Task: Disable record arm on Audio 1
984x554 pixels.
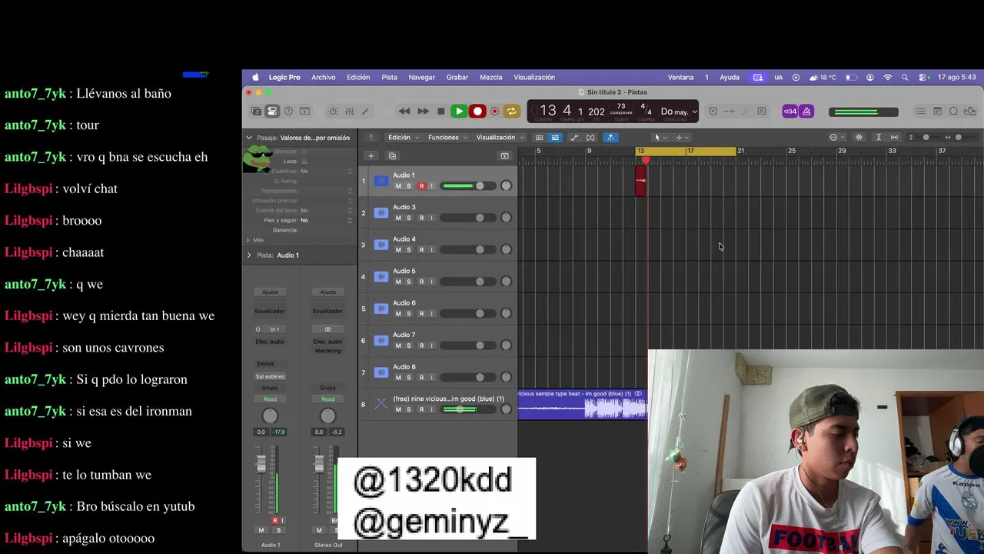Action: tap(421, 186)
